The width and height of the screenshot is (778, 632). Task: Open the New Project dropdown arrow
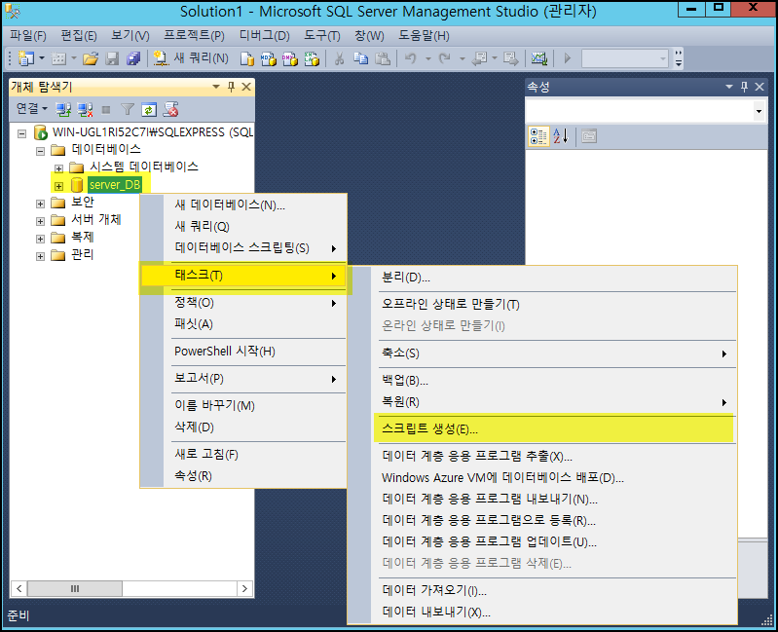point(42,58)
